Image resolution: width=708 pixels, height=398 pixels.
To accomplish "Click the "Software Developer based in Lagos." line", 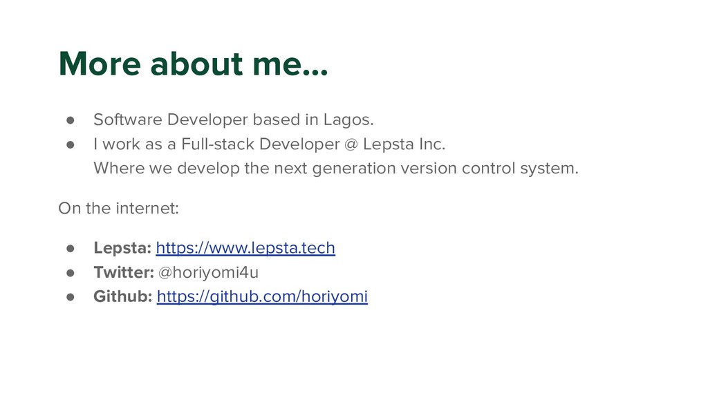I will click(x=233, y=120).
